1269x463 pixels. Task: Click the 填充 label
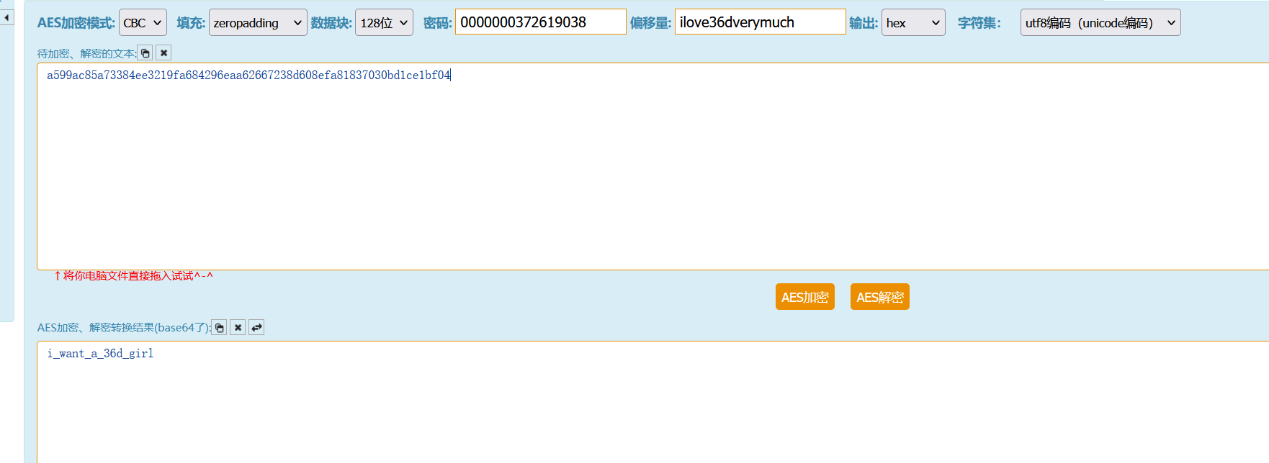click(191, 23)
